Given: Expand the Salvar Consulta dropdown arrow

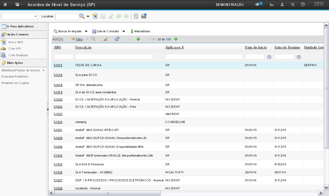Looking at the screenshot, I should click(x=124, y=31).
